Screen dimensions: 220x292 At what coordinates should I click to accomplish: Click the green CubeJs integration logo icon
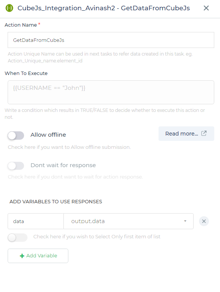click(x=9, y=8)
